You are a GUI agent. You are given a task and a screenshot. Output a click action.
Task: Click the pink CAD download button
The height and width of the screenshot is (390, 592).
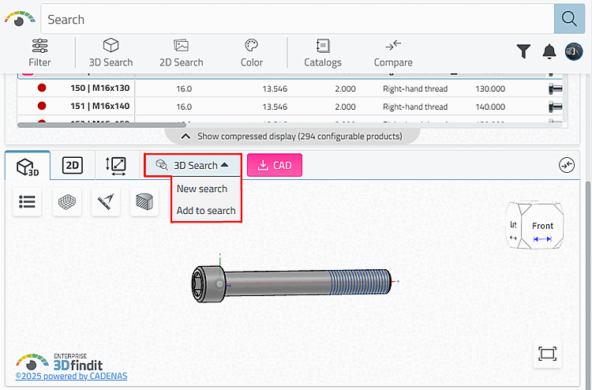click(275, 165)
